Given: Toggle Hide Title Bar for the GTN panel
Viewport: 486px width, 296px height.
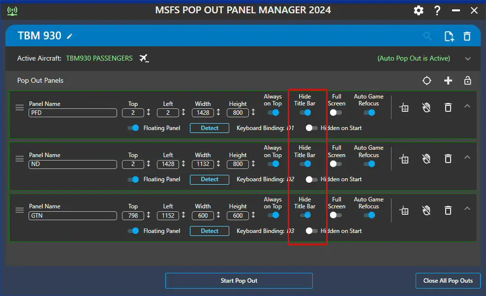Looking at the screenshot, I should tap(305, 215).
